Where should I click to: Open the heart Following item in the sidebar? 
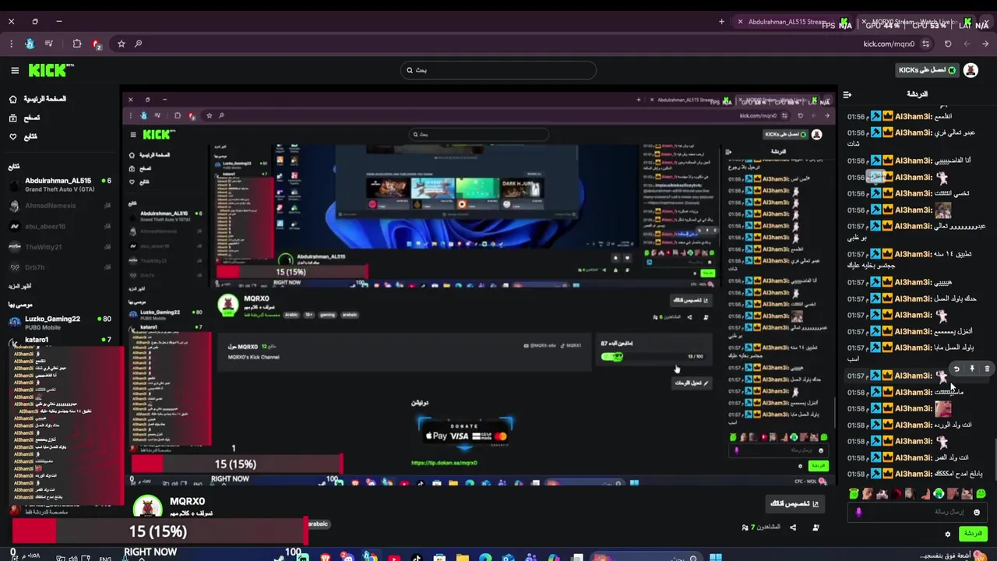coord(23,136)
